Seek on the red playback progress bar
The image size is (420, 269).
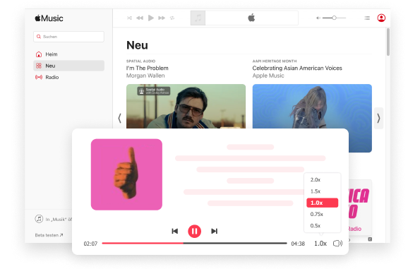tap(194, 244)
